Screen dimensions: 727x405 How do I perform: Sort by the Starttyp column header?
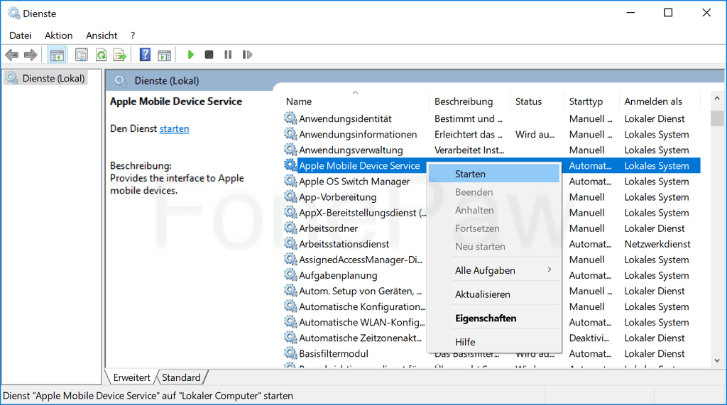pyautogui.click(x=591, y=101)
